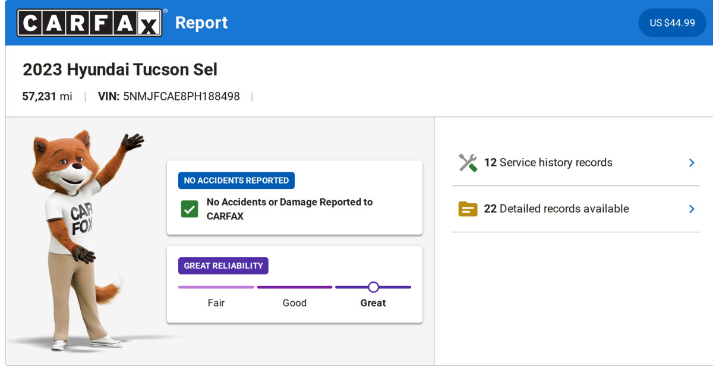Click the wrench and screwdriver service icon

(468, 163)
